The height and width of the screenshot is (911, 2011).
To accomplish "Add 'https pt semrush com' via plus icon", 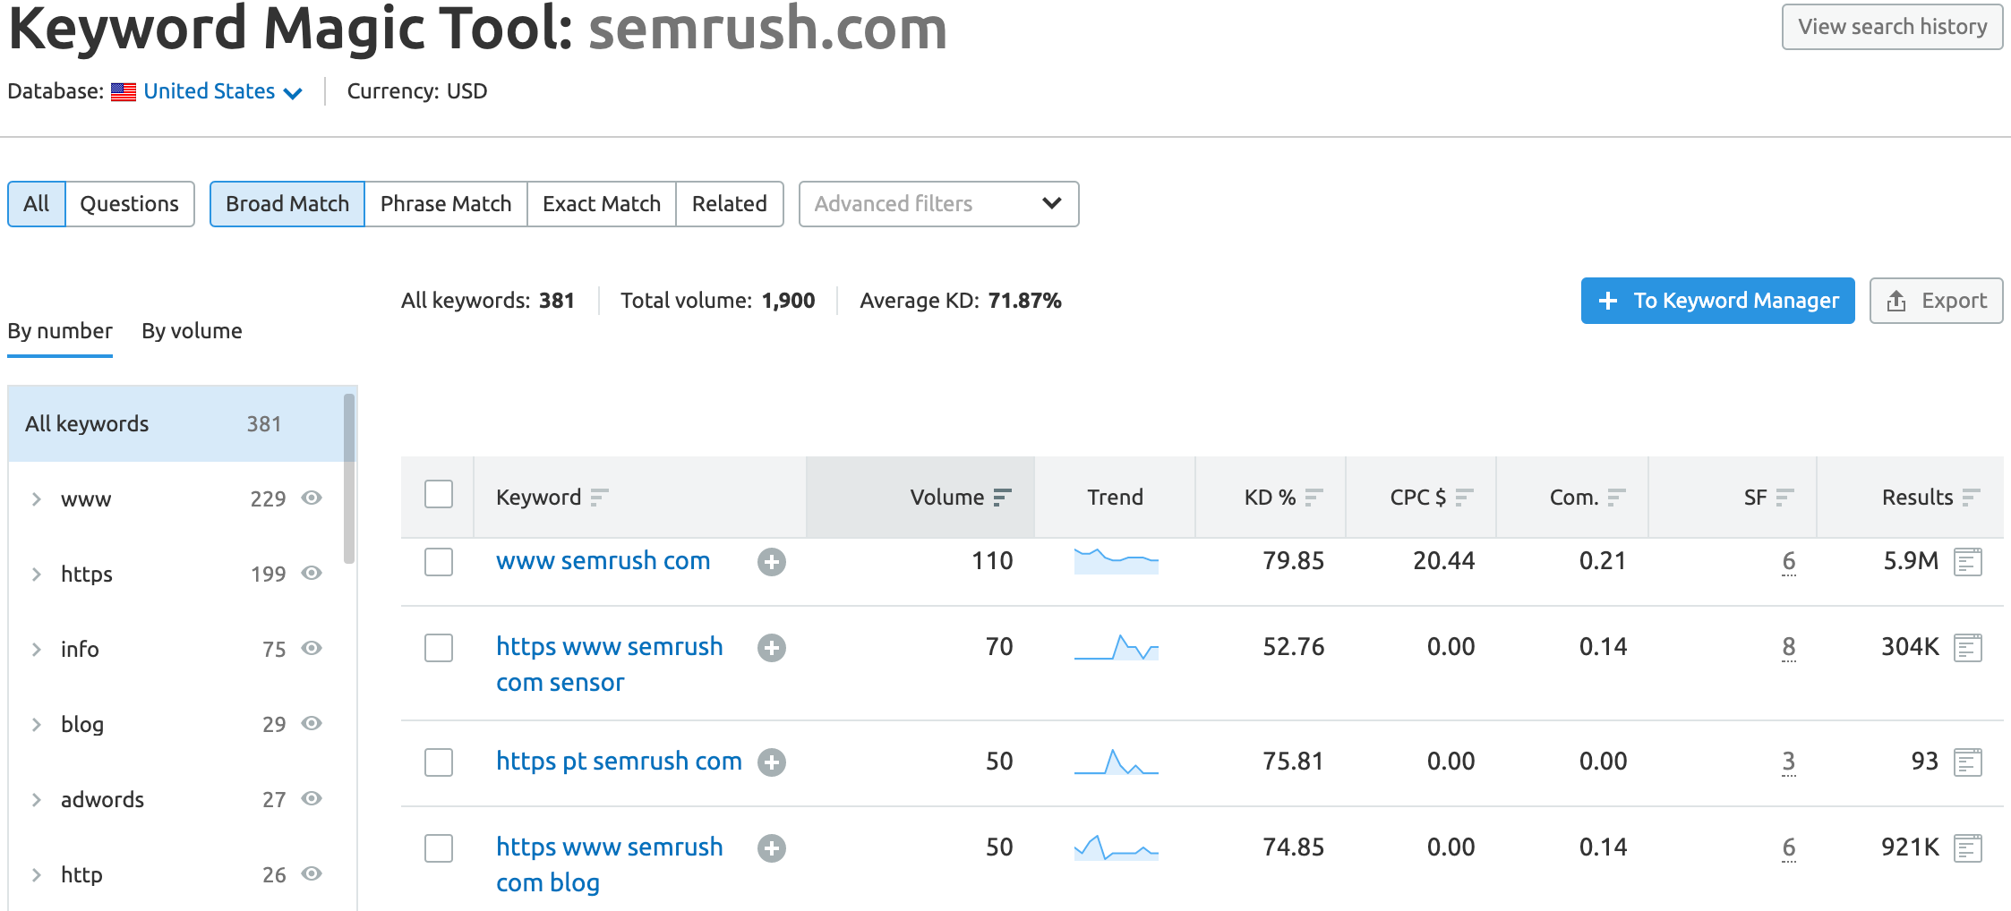I will (771, 762).
